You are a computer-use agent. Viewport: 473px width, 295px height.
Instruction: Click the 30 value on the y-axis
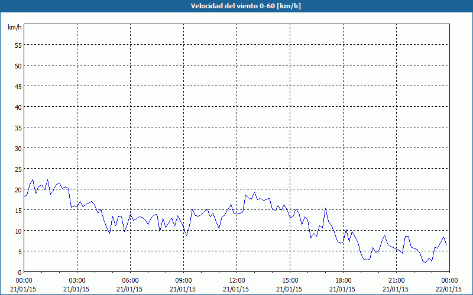coord(18,149)
